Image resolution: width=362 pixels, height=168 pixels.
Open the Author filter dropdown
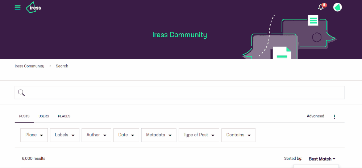point(96,135)
